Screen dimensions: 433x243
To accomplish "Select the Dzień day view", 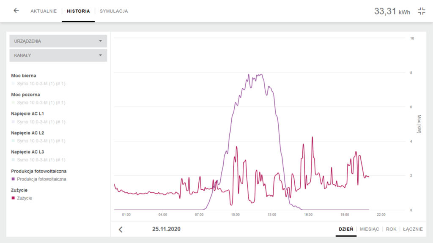I will click(346, 229).
